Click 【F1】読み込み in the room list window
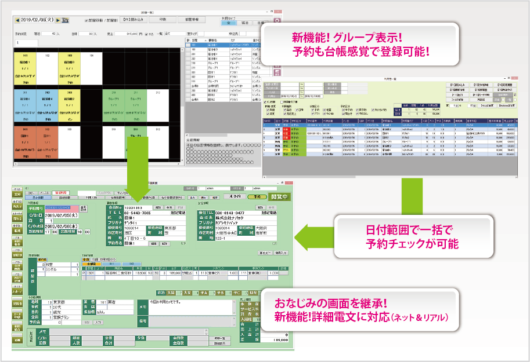 [x=135, y=20]
